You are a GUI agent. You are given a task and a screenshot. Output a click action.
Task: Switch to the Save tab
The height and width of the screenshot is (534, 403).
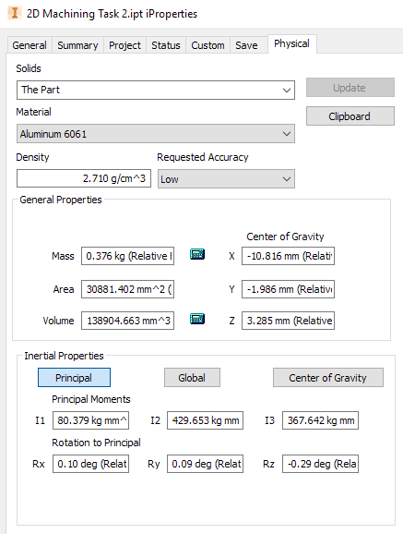click(246, 45)
